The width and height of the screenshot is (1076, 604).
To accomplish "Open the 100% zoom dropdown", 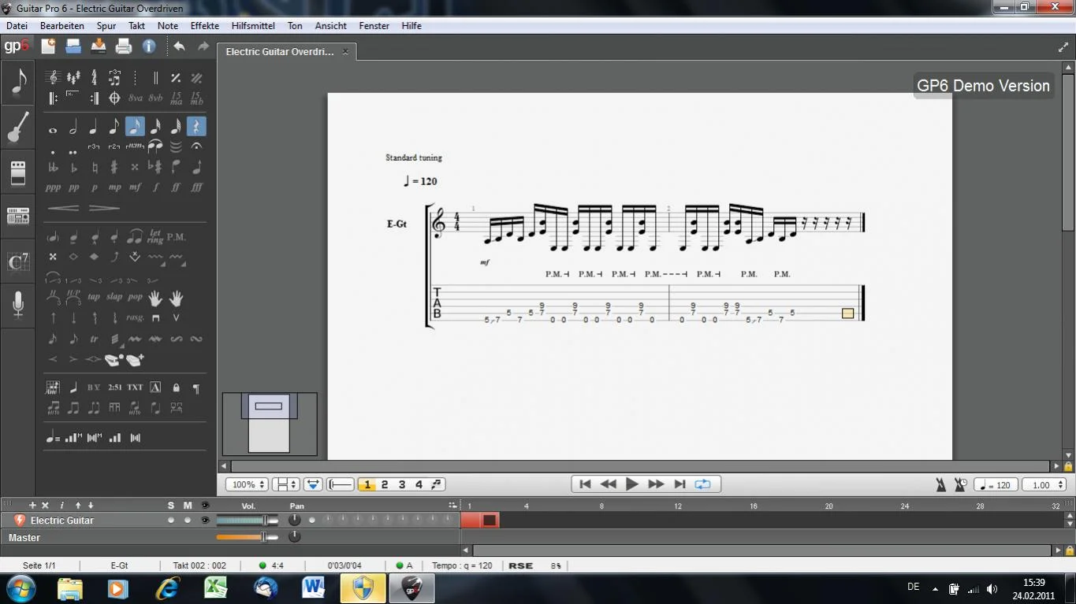I will pos(248,485).
